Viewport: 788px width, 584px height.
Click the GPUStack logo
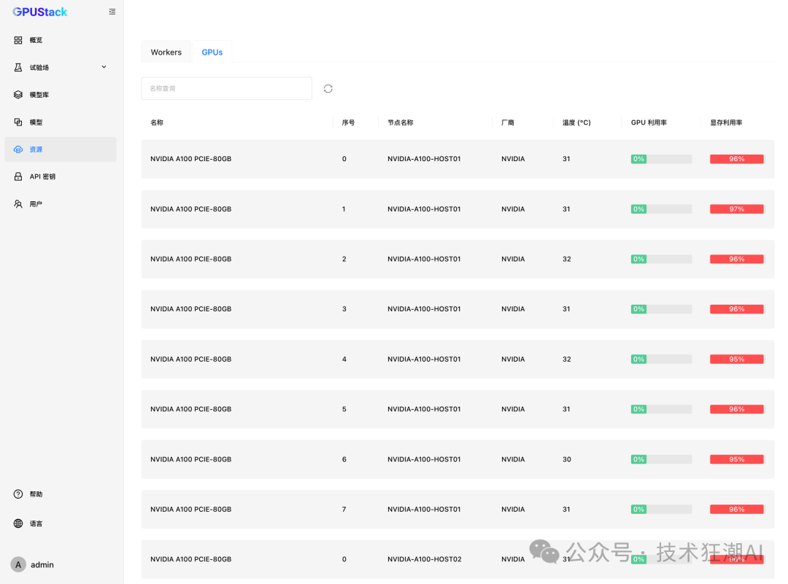point(40,12)
